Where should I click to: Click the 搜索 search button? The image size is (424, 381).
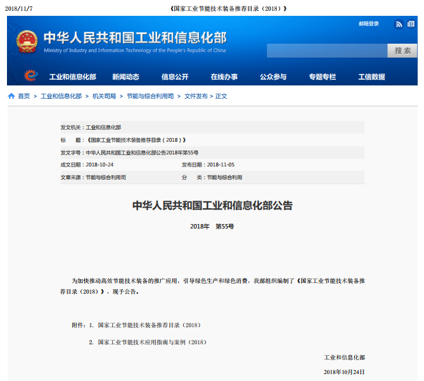(402, 51)
